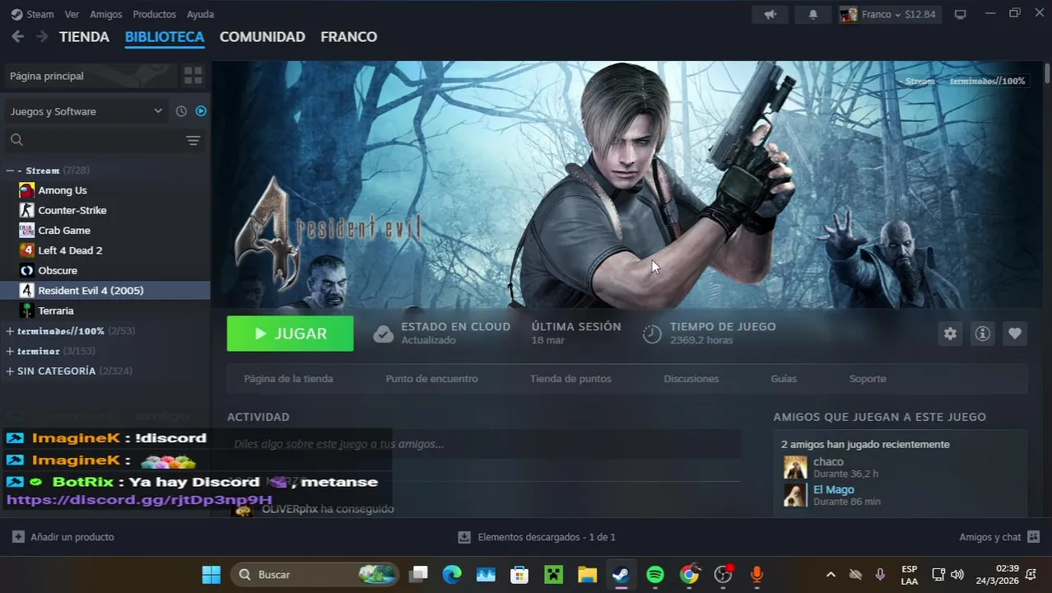Open game settings gear icon
Screen dimensions: 1052x593
[x=951, y=334]
